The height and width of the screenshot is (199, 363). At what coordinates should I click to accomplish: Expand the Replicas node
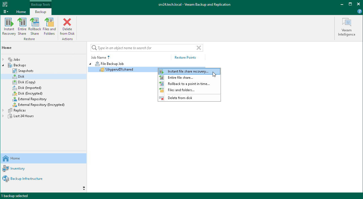(x=3, y=110)
